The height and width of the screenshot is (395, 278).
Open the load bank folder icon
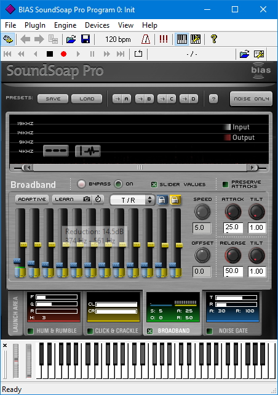[x=71, y=39]
